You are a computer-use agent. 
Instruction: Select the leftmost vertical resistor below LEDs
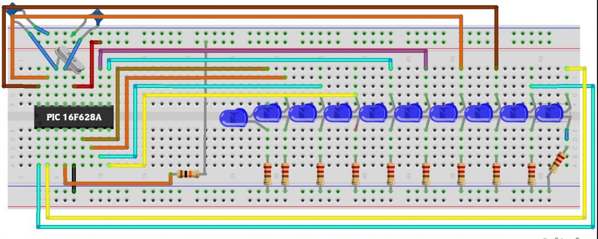click(x=268, y=174)
